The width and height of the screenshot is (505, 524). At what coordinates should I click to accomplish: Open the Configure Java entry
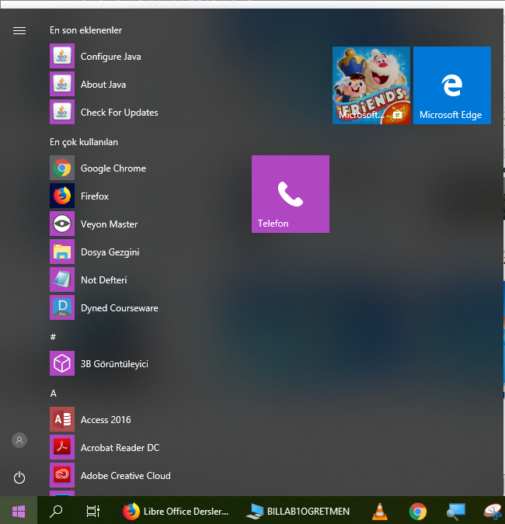pyautogui.click(x=110, y=57)
